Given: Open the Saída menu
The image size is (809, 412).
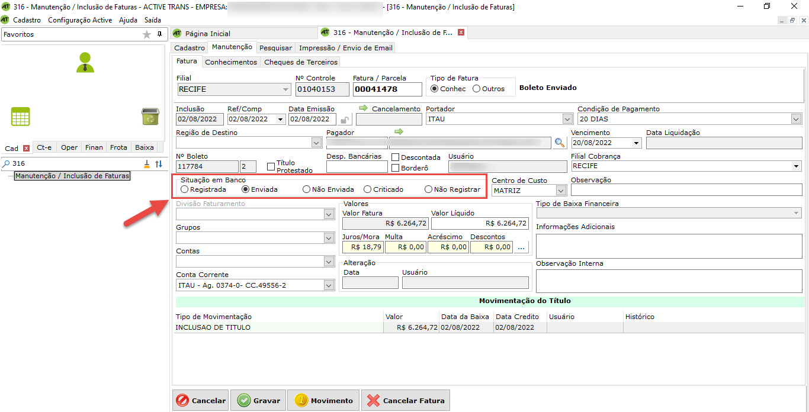Looking at the screenshot, I should tap(153, 20).
